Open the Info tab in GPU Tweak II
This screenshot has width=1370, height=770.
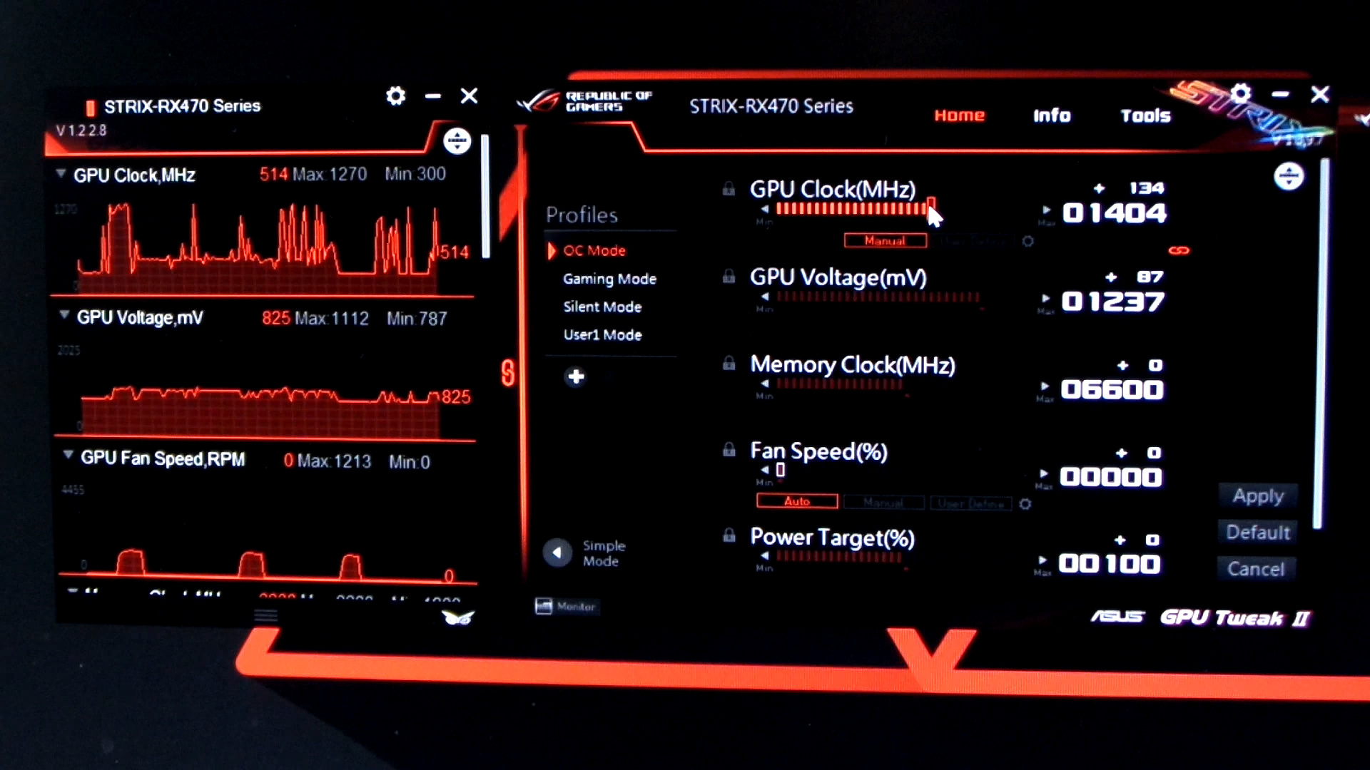click(x=1050, y=115)
